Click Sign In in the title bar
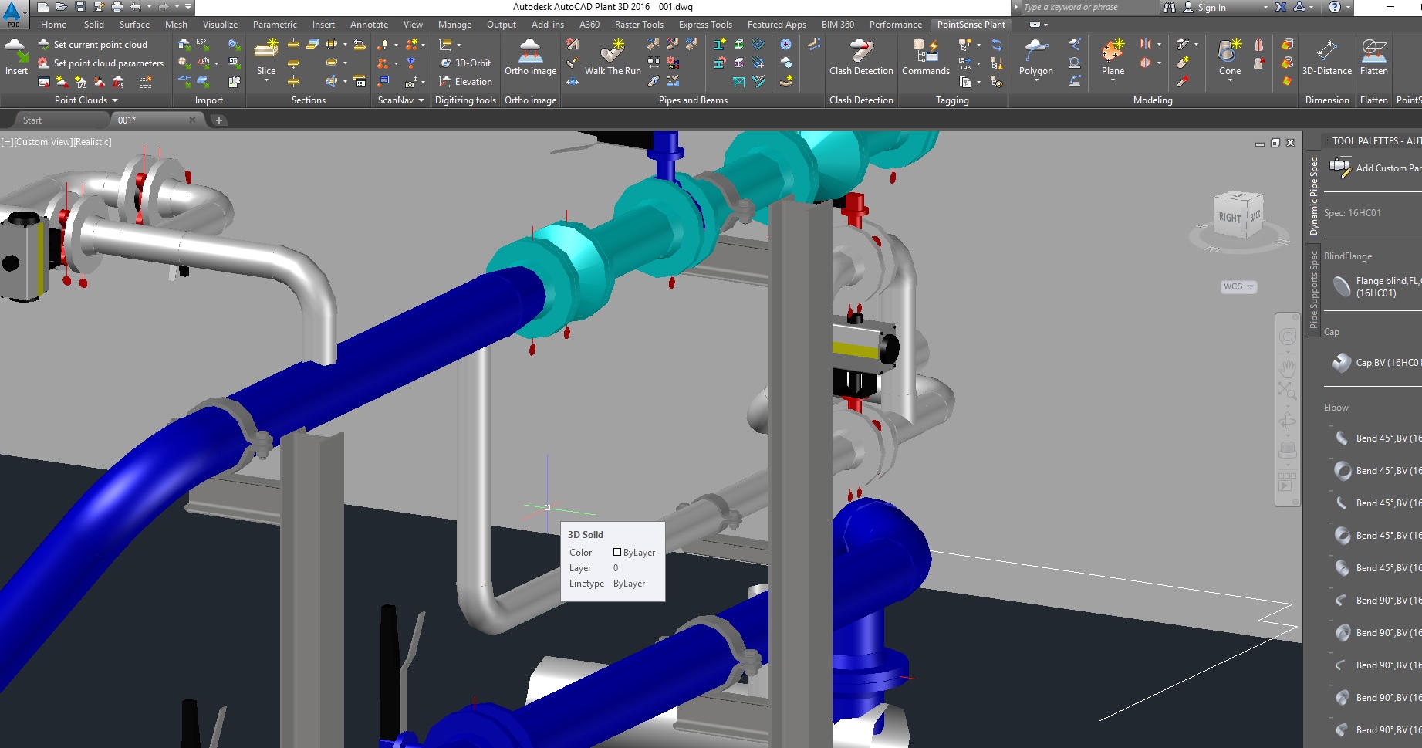 click(1211, 8)
